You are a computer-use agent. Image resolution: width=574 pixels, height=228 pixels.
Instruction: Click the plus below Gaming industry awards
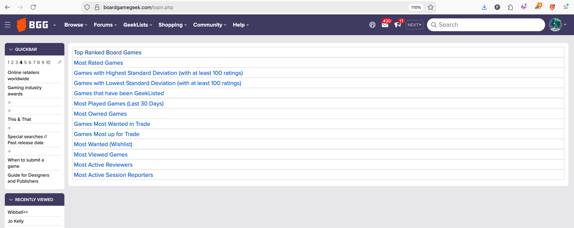(9, 102)
